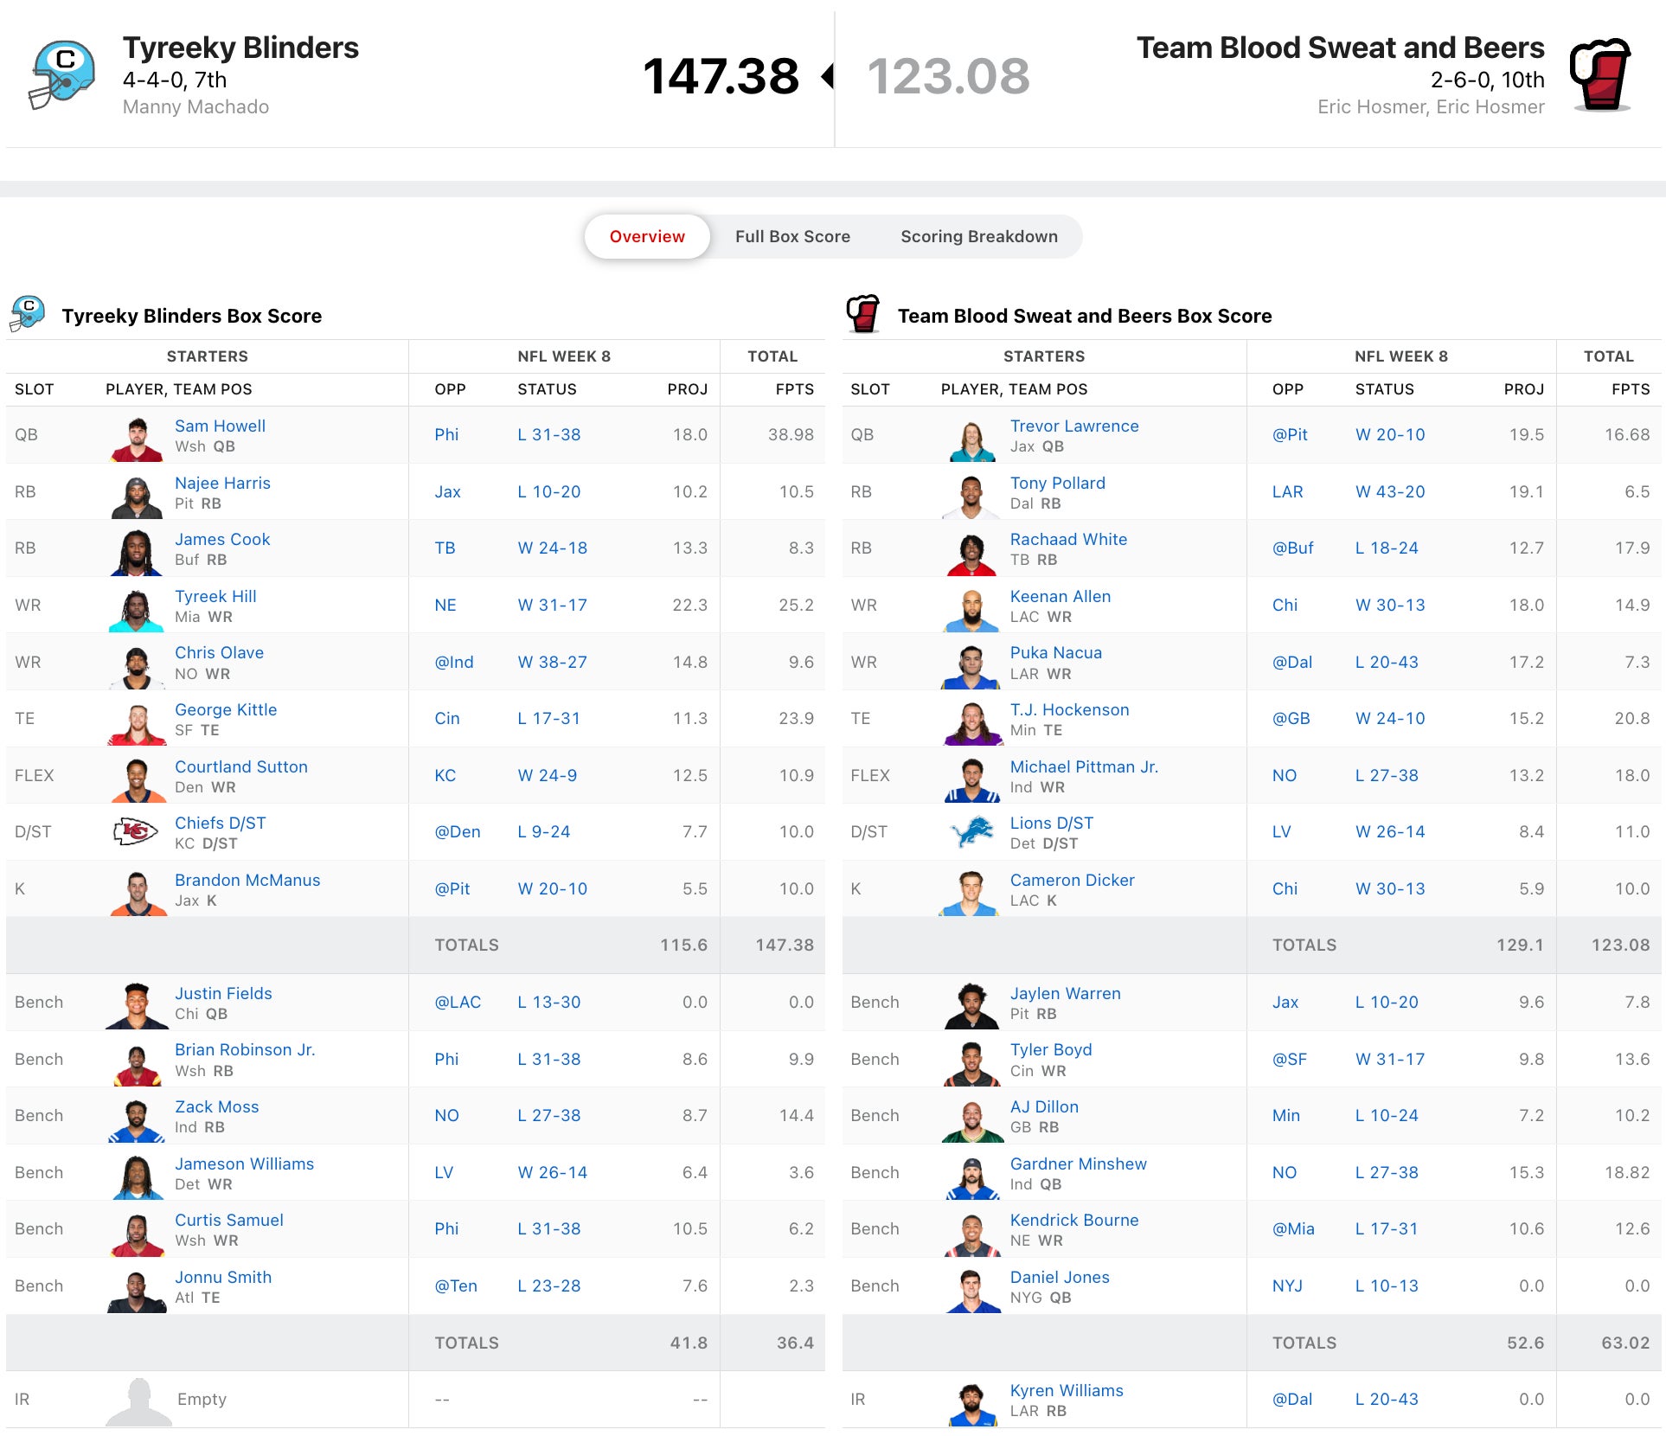Screen dimensions: 1666x1436
Task: Click the empty IR slot silhouette icon
Action: (138, 1401)
